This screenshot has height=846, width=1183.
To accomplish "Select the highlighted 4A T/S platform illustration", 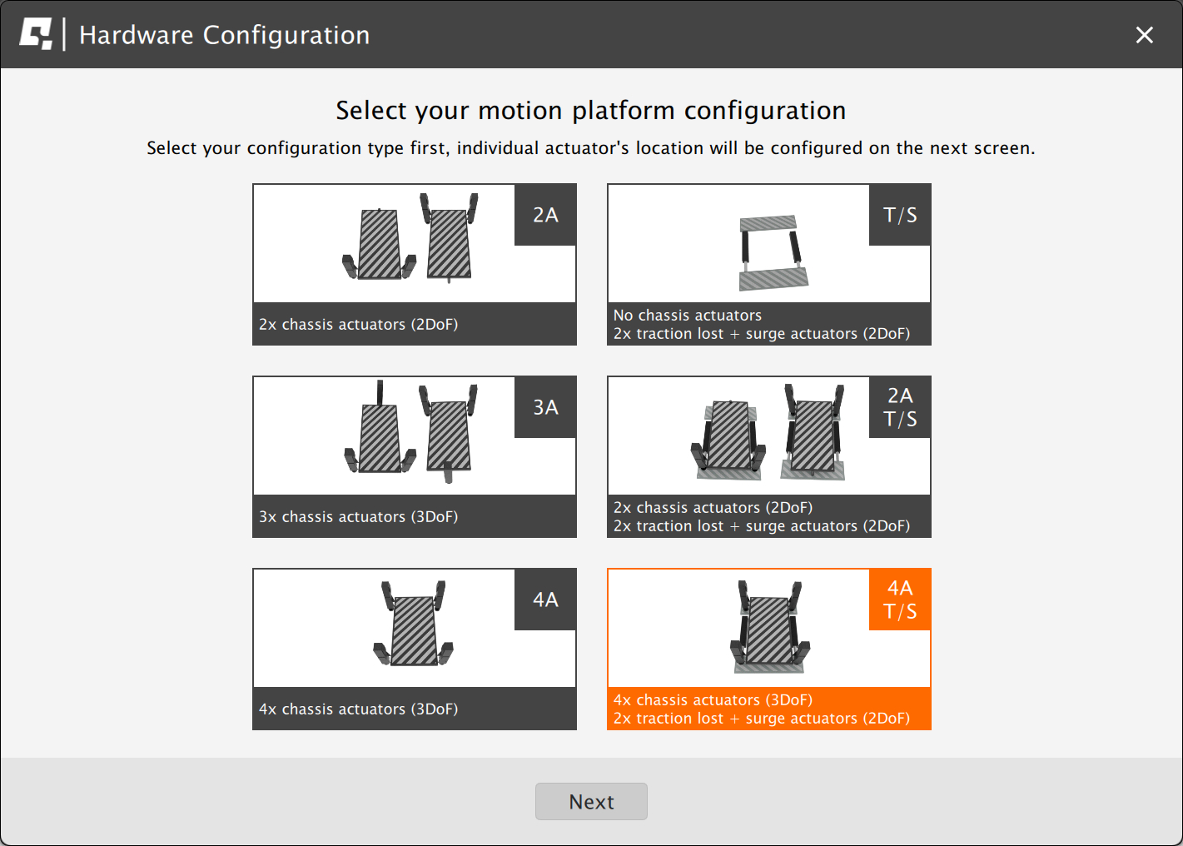I will click(x=769, y=628).
